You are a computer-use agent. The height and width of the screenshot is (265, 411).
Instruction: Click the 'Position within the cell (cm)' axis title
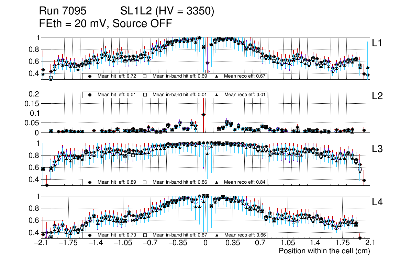[x=324, y=251]
